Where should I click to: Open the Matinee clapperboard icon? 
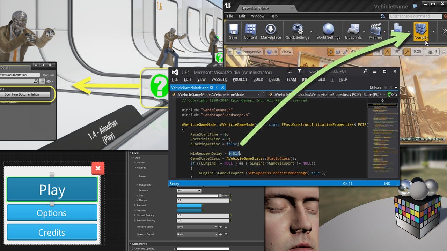[376, 29]
